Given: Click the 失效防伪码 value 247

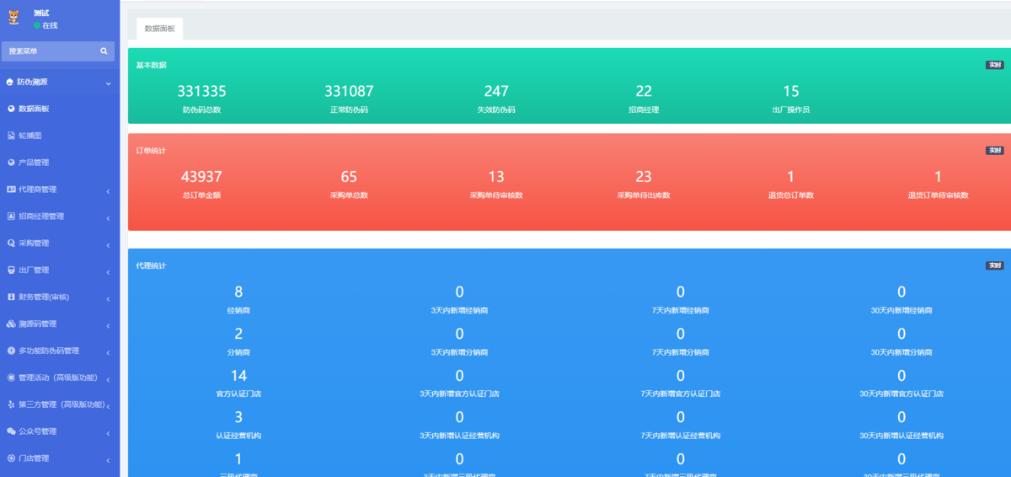Looking at the screenshot, I should pos(496,91).
